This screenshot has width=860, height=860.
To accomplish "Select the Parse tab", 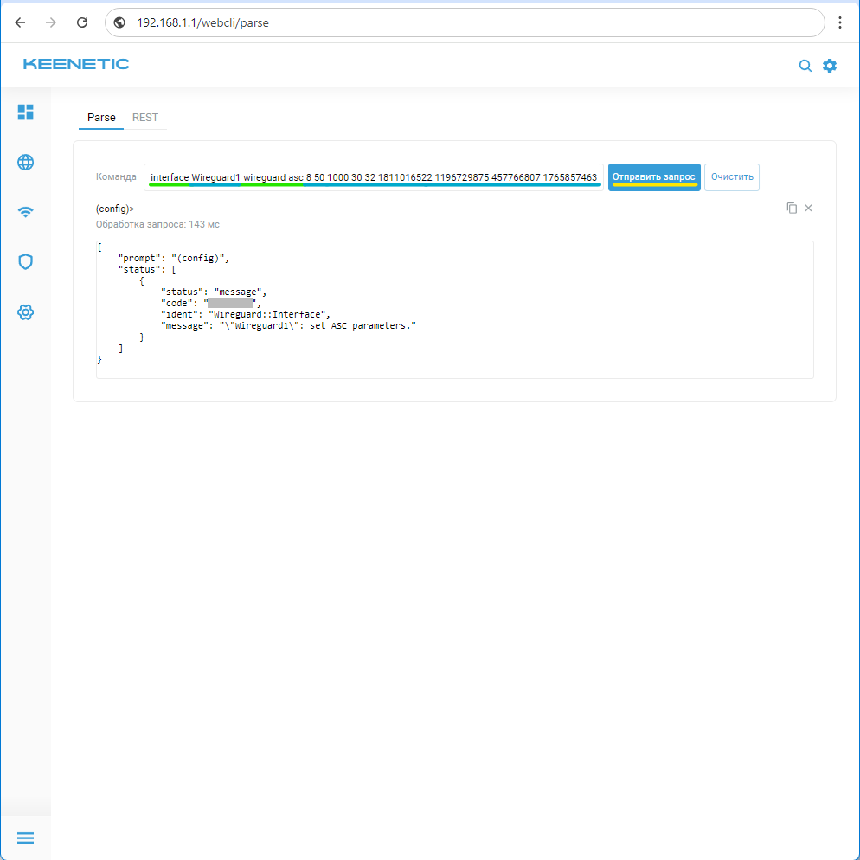I will (x=101, y=117).
